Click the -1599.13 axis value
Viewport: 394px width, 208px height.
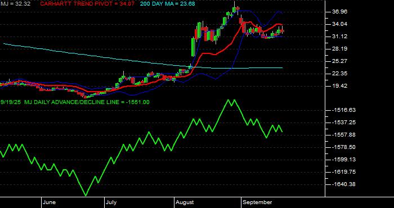coord(344,160)
